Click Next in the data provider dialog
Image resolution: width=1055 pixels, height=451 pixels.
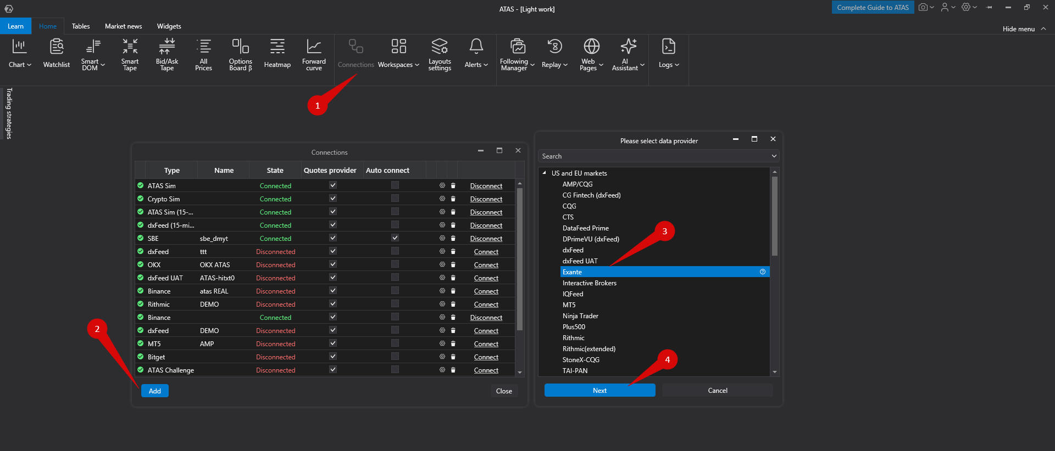coord(600,390)
